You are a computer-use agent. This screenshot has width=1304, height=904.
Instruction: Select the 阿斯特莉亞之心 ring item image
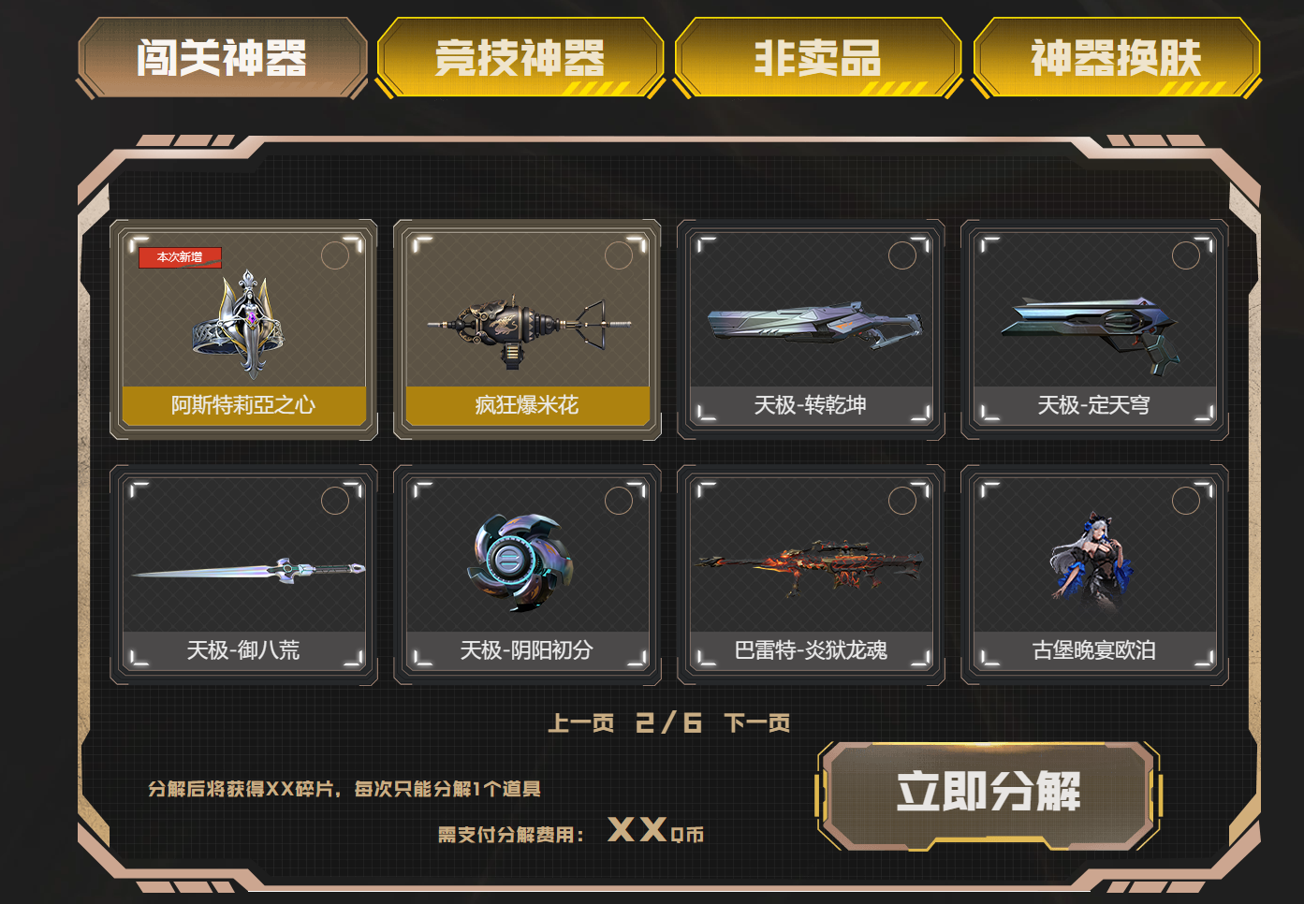coord(240,325)
